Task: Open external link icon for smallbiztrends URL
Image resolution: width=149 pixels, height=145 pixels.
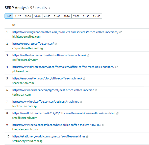Action: point(117,113)
